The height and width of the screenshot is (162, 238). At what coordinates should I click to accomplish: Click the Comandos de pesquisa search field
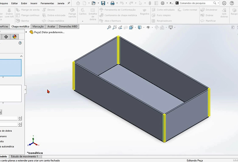click(x=195, y=3)
